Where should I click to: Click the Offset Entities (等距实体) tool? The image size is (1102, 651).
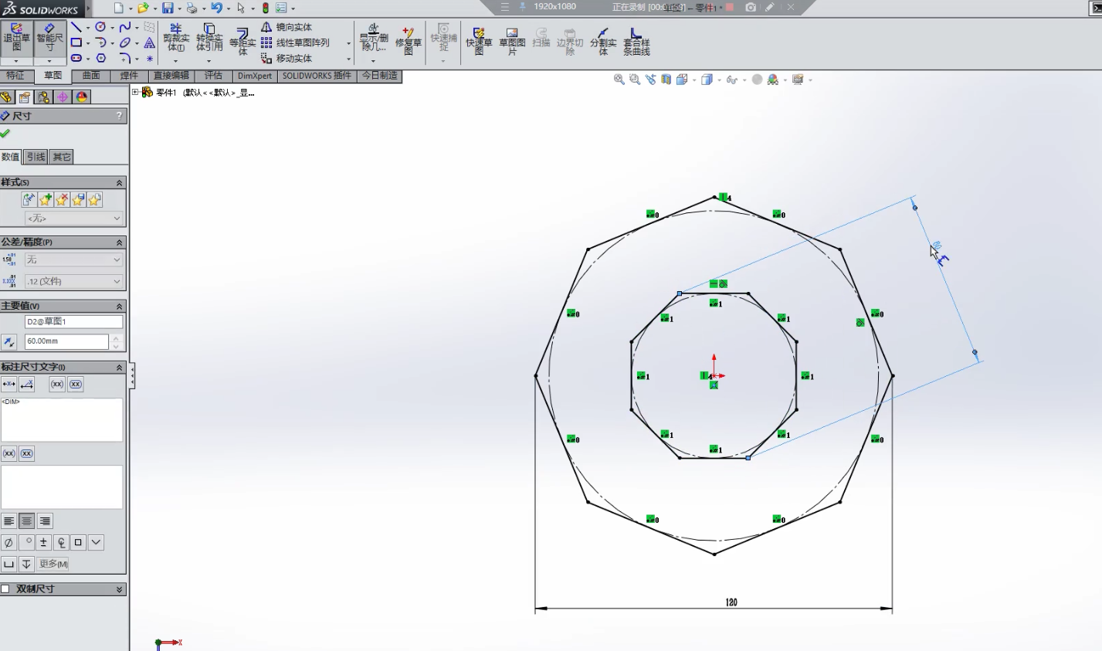pos(242,39)
